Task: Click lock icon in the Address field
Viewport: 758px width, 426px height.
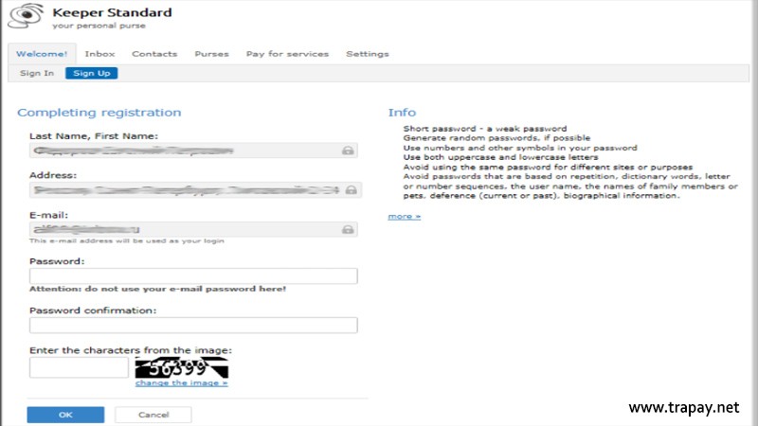Action: click(352, 190)
